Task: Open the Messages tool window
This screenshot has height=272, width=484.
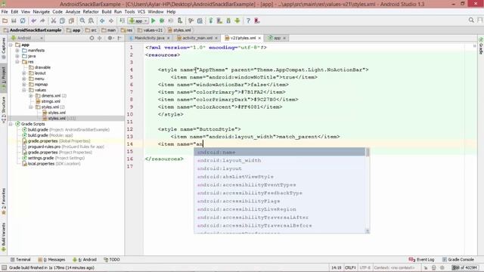Action: click(52, 260)
